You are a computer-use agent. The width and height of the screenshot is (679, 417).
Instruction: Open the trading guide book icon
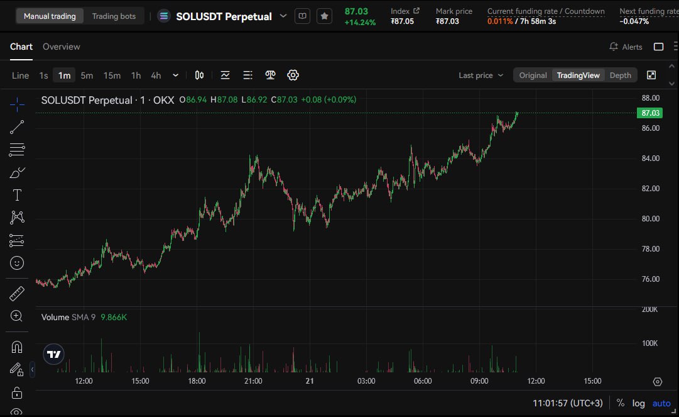[x=302, y=16]
